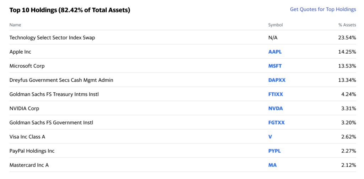This screenshot has height=179, width=364.
Task: Open the DAPXX symbol link
Action: tap(277, 80)
